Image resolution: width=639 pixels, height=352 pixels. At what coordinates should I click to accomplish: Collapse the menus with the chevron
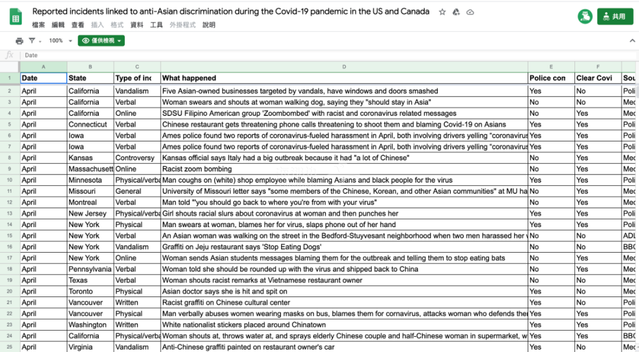point(632,40)
